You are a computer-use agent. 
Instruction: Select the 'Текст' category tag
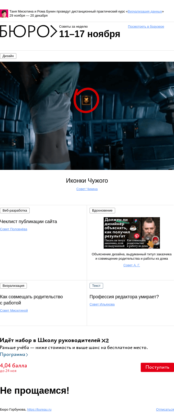click(96, 286)
